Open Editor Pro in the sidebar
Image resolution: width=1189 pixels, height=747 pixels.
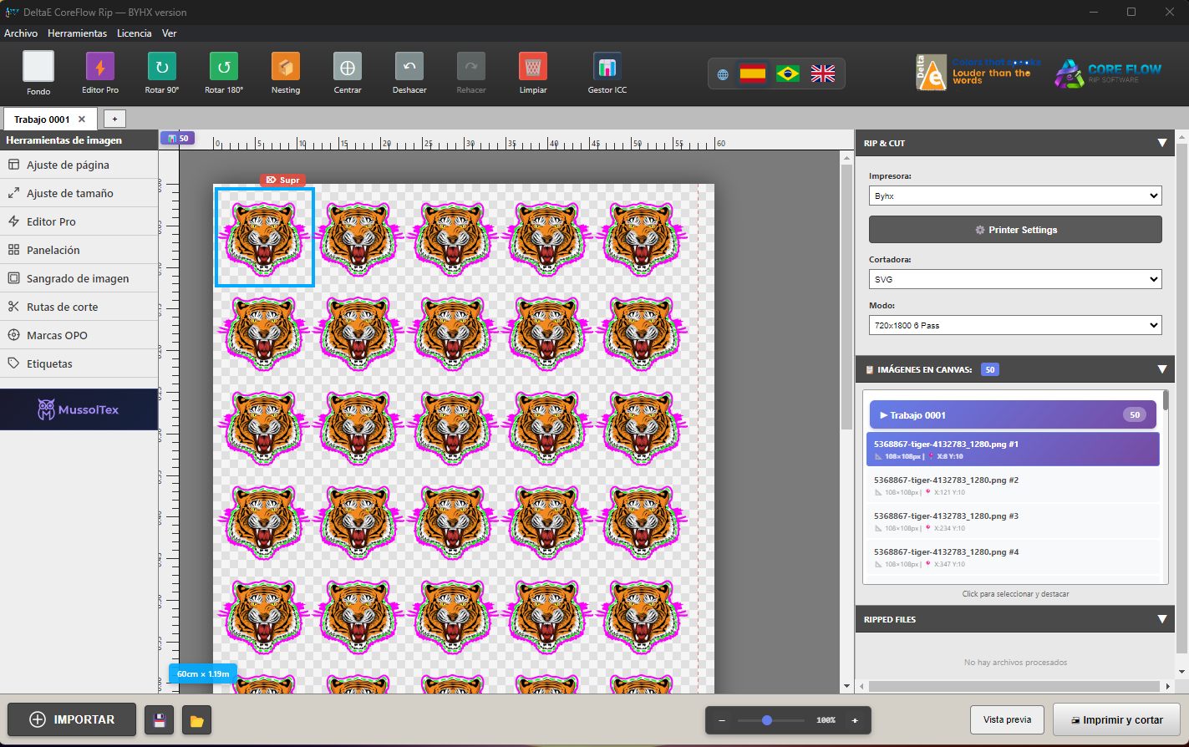tap(79, 221)
